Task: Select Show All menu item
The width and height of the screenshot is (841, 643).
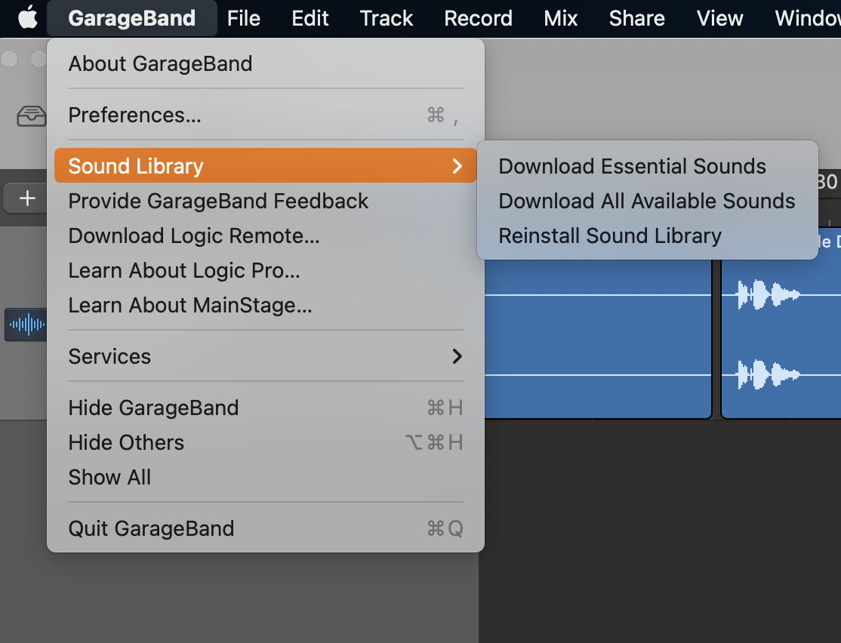Action: tap(266, 477)
